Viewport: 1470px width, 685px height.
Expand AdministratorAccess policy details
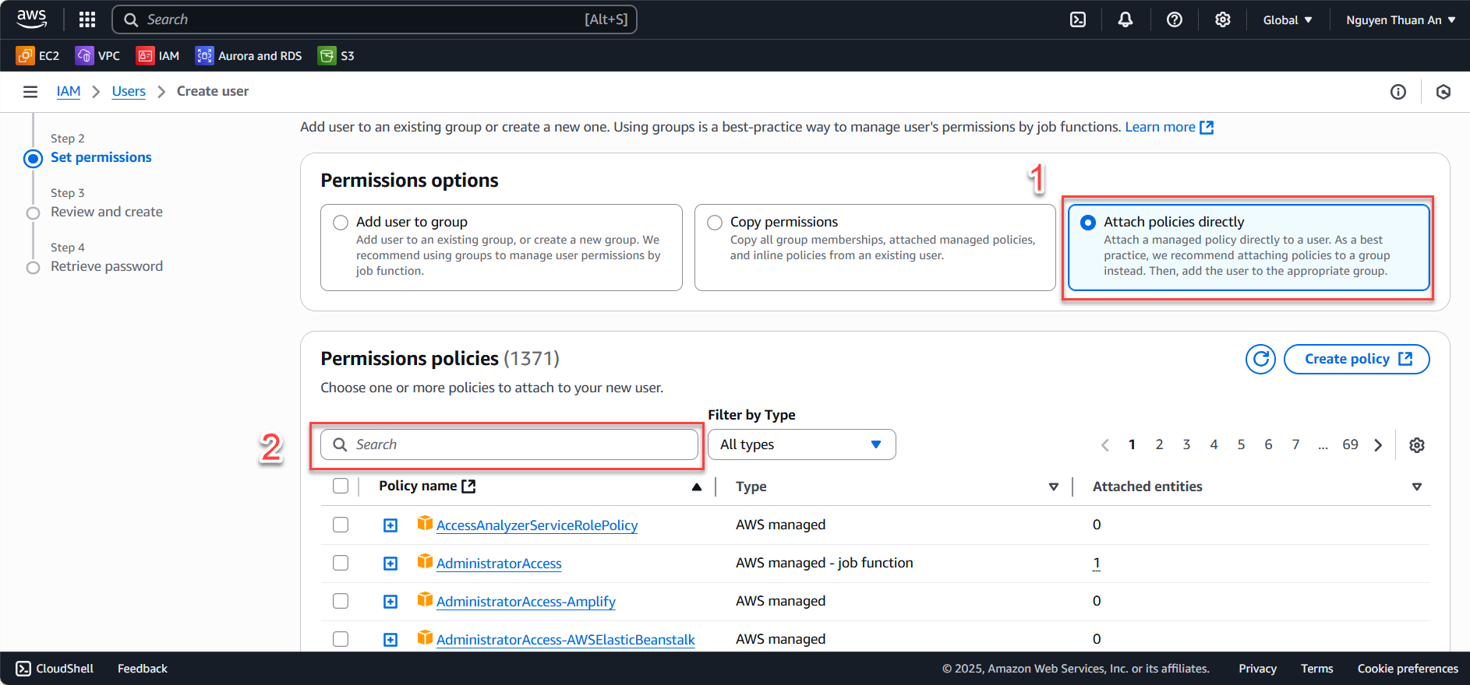click(x=390, y=564)
